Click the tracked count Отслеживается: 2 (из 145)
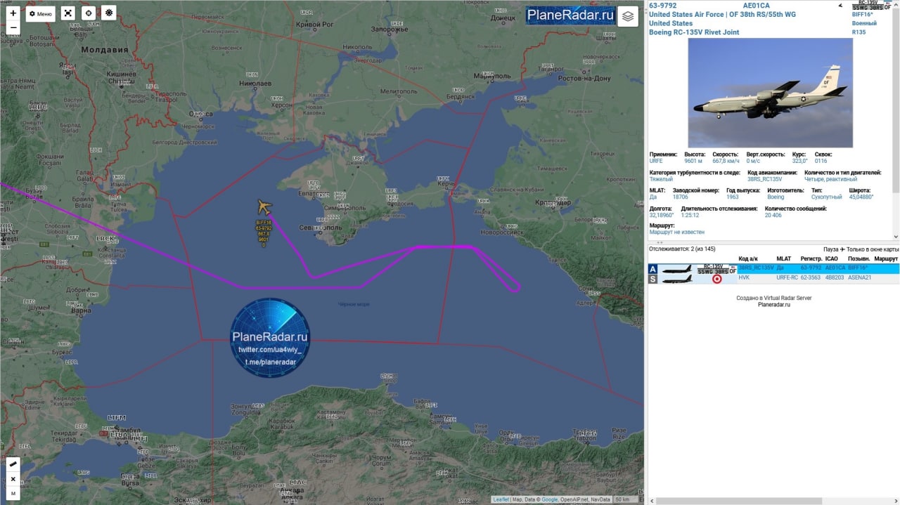This screenshot has width=900, height=505. (682, 249)
